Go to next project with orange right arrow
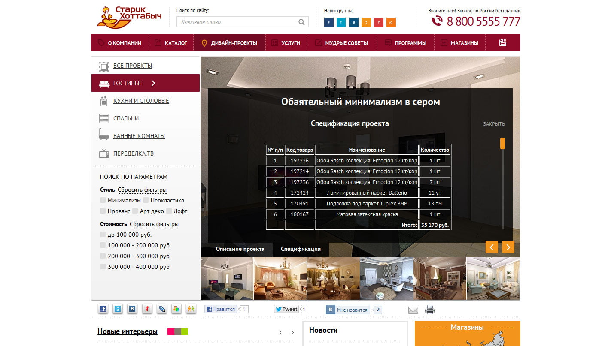The height and width of the screenshot is (346, 611). click(508, 247)
